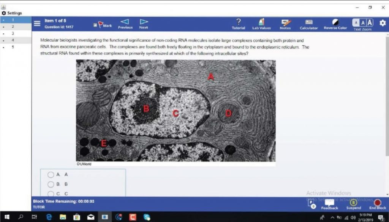
Task: Open the Notes tool
Action: click(x=285, y=24)
